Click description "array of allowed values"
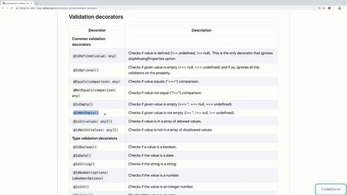 [165, 121]
